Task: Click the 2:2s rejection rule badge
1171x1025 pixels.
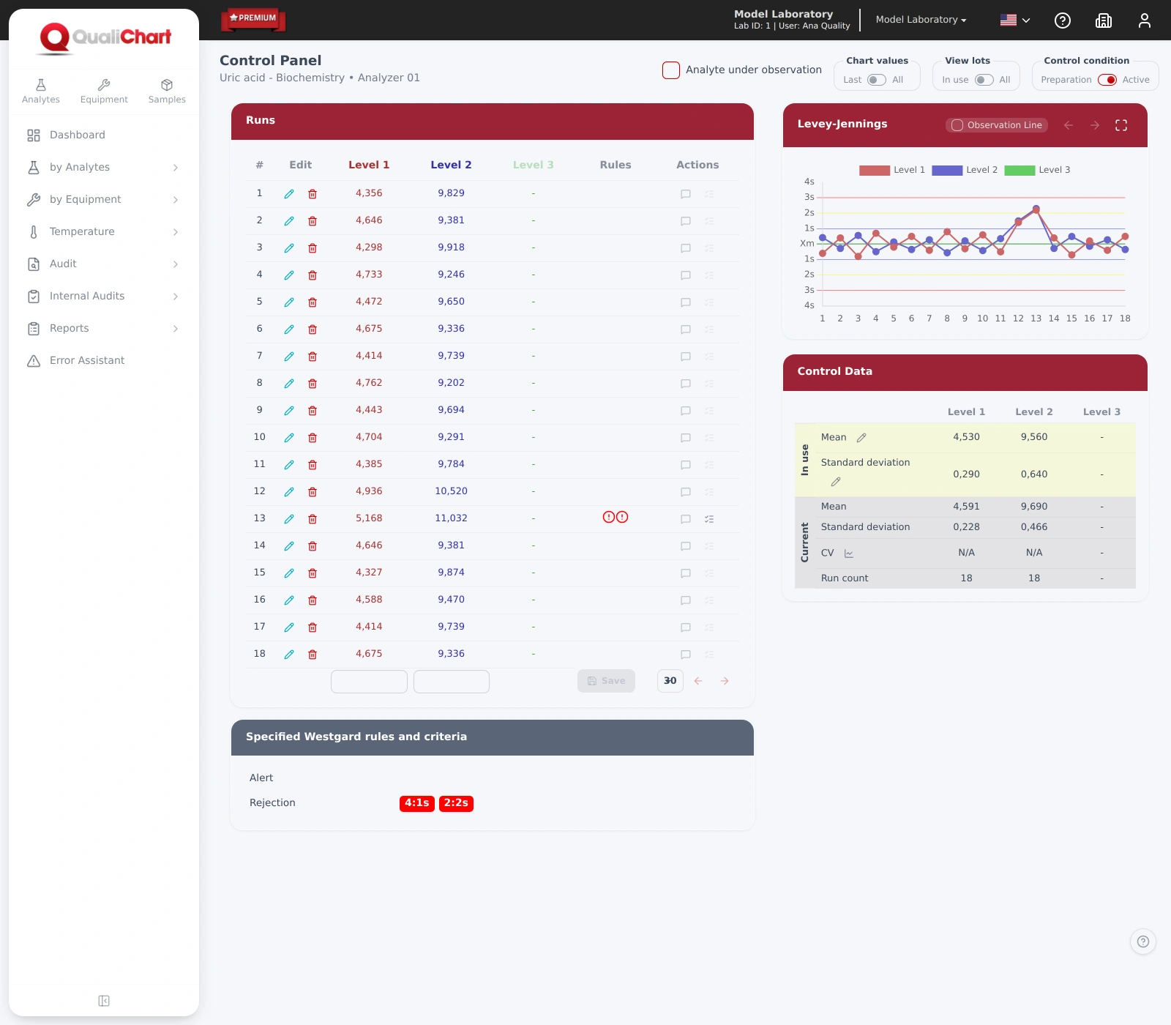Action: pos(456,803)
